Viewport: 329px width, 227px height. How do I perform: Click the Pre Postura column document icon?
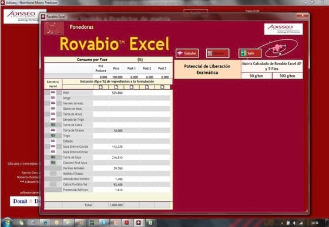[x=100, y=87]
